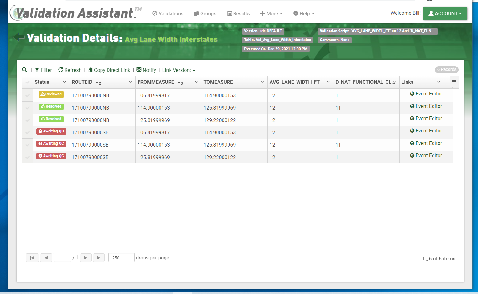Sort by the TOMEASURE column header
This screenshot has width=478, height=294.
[218, 82]
